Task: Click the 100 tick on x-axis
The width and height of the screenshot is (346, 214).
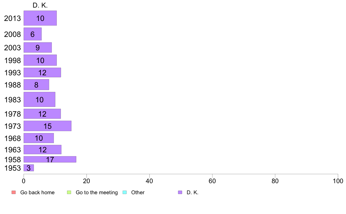Action: tap(338, 181)
